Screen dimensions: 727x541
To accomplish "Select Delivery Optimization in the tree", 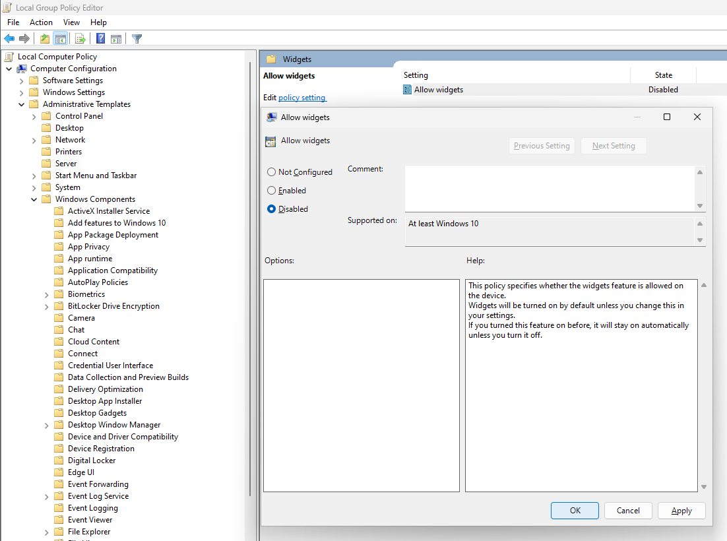I will pyautogui.click(x=106, y=389).
